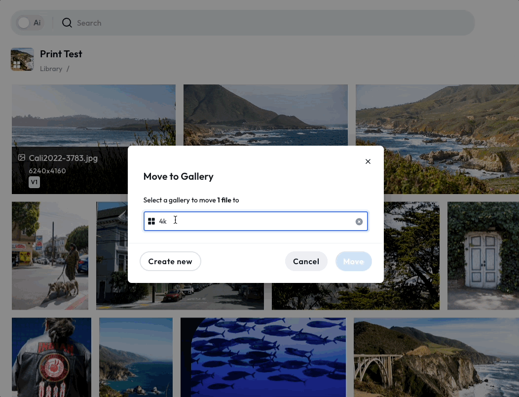Open the gallery selection field showing 4k

[x=256, y=221]
